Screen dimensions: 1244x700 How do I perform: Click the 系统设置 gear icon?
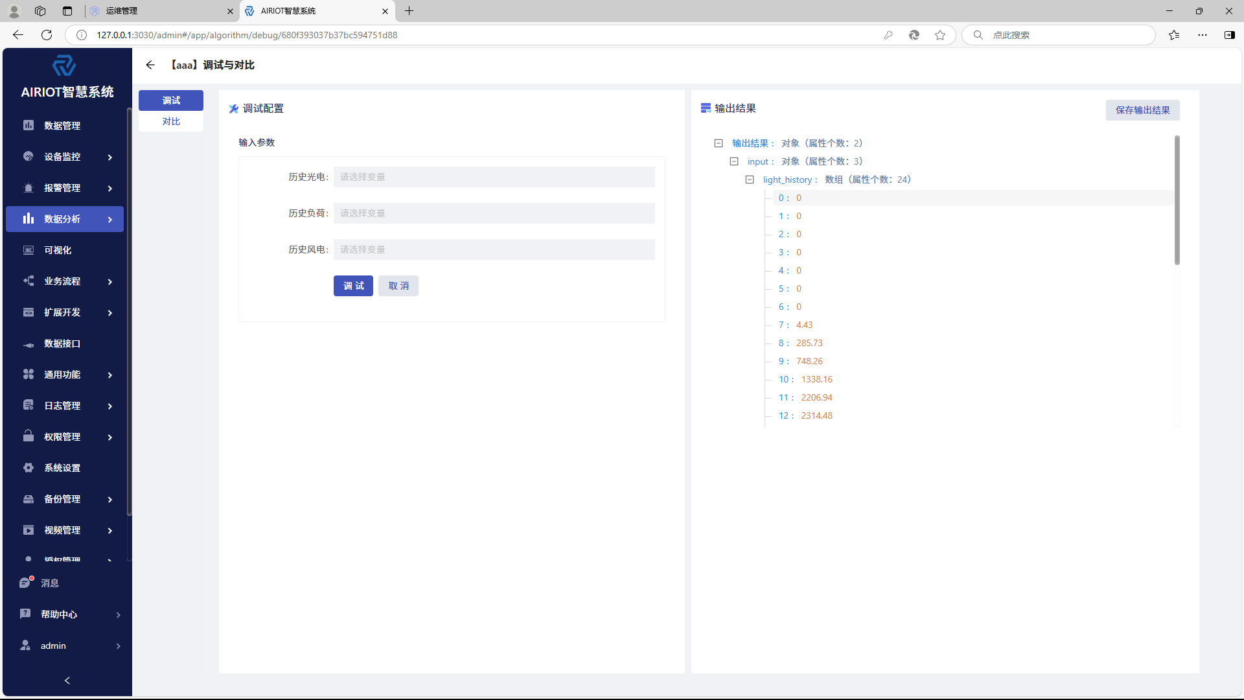(x=29, y=468)
